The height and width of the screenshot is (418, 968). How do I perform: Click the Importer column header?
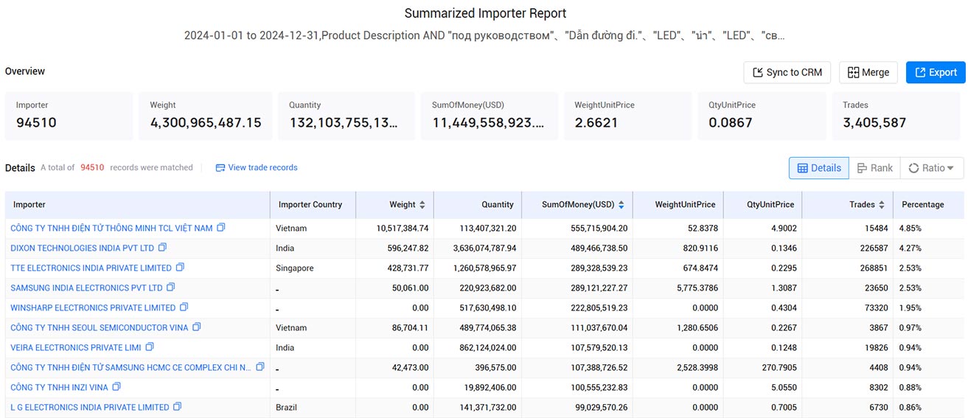point(138,205)
